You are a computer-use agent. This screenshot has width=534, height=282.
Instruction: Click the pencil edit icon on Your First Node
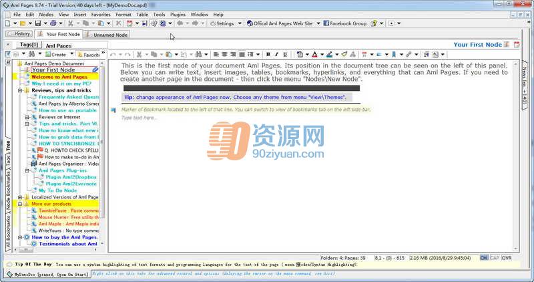point(95,69)
